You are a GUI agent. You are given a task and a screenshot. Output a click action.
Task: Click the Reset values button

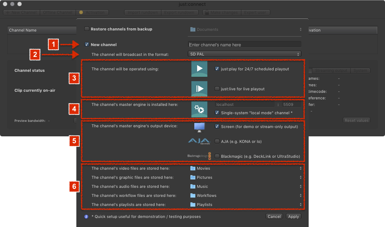(356, 120)
